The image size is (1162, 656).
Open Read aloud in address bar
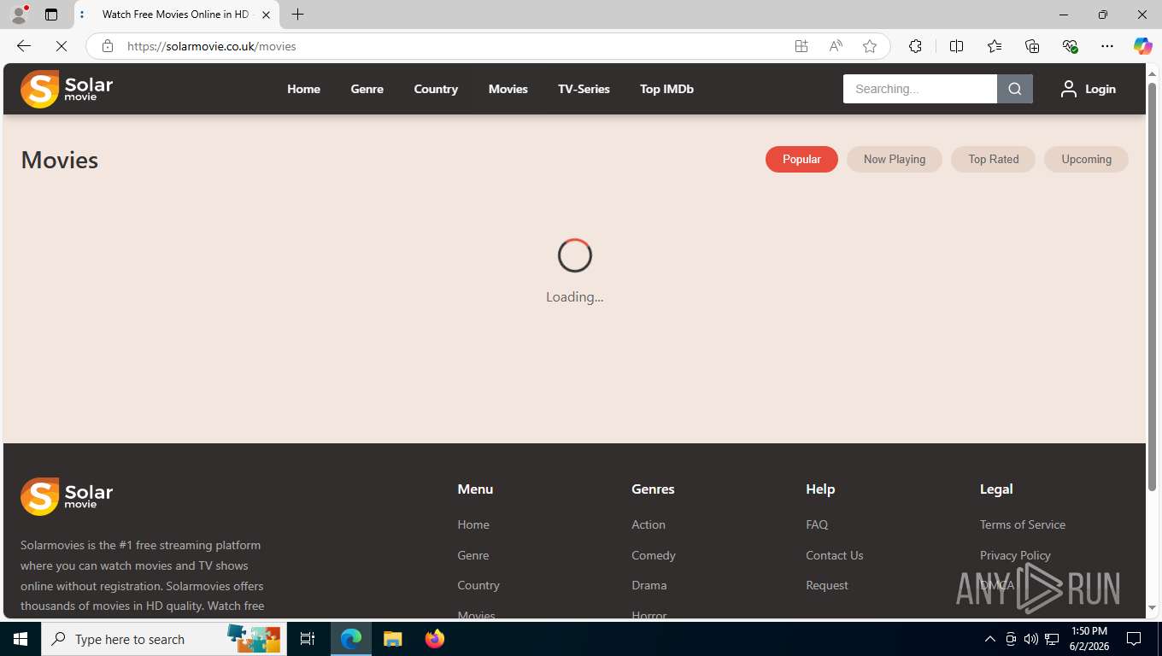tap(836, 46)
